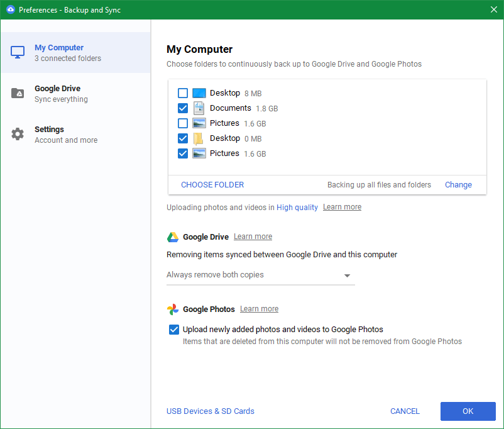The width and height of the screenshot is (504, 429).
Task: Enable backup for the Desktop 8 MB folder
Action: pyautogui.click(x=183, y=92)
